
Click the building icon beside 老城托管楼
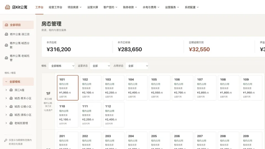coord(11,123)
